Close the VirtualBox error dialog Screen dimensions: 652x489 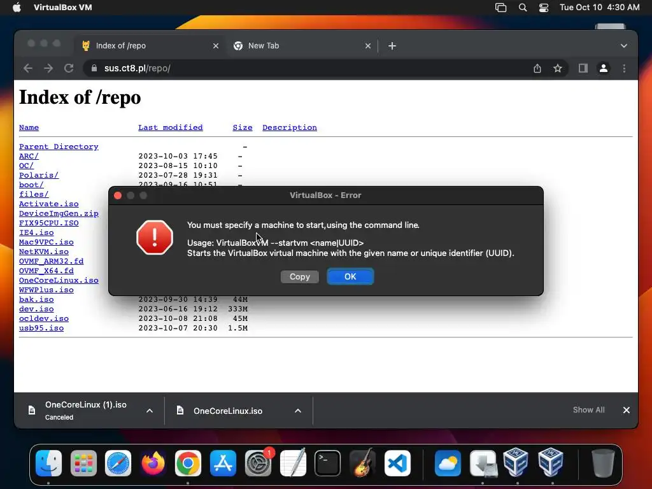pyautogui.click(x=118, y=195)
